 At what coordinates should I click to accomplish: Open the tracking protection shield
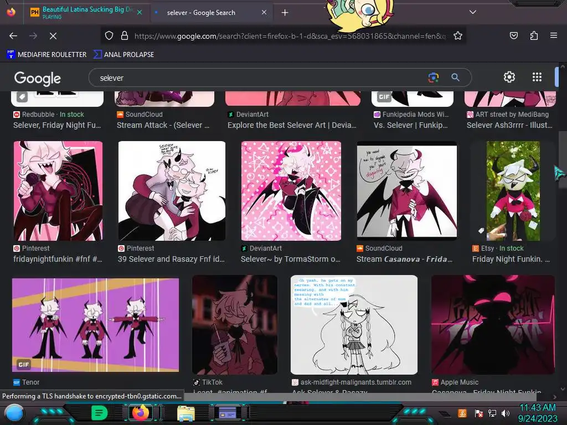point(109,36)
